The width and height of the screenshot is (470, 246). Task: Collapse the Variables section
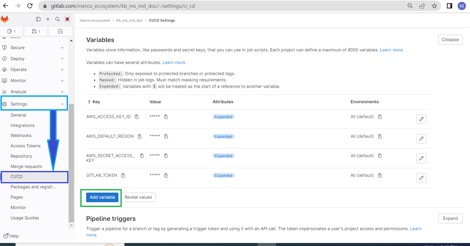click(450, 40)
